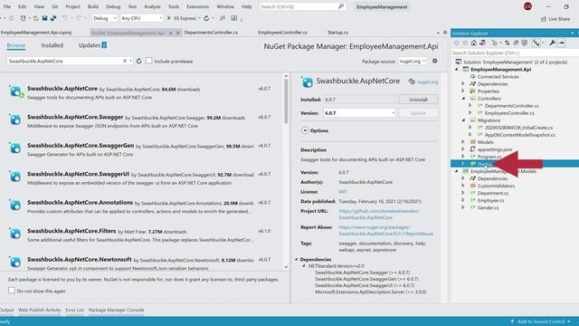Click the Uninstall button

[418, 100]
